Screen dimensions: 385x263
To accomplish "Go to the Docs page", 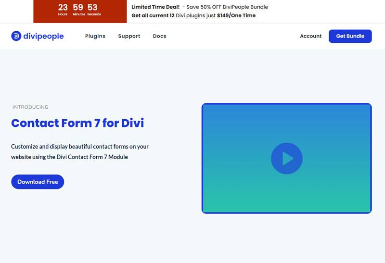I will pos(160,36).
